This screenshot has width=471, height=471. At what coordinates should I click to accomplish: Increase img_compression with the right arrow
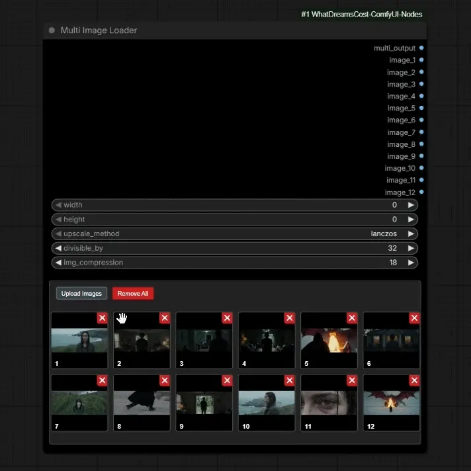(411, 263)
